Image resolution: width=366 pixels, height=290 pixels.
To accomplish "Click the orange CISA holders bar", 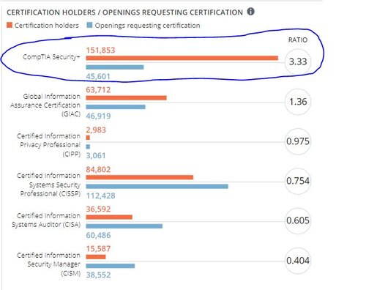I will pos(109,217).
